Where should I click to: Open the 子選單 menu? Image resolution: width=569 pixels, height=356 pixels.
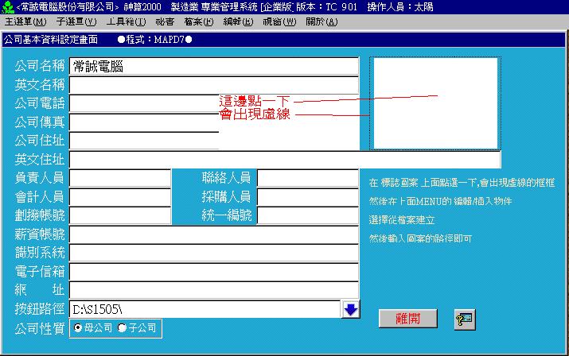click(x=77, y=21)
